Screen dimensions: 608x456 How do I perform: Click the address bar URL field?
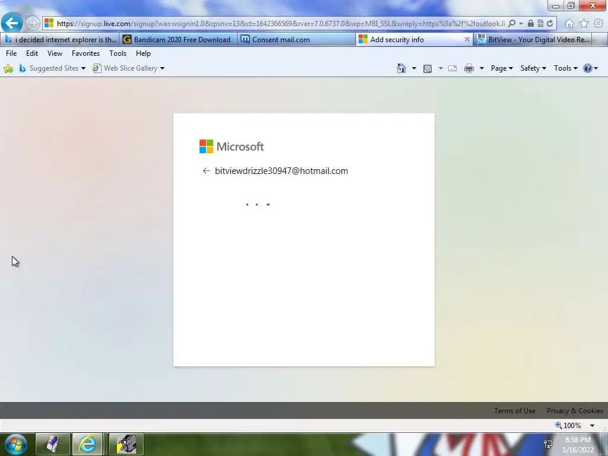click(281, 24)
